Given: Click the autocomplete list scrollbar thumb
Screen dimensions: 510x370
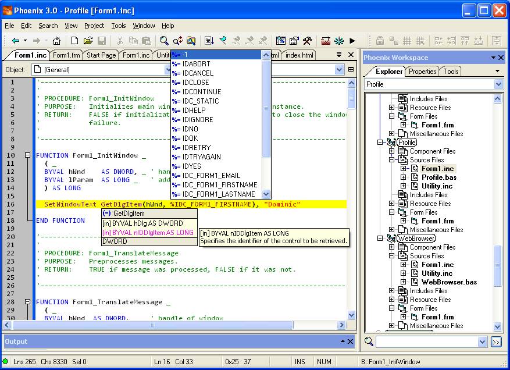Looking at the screenshot, I should 266,109.
